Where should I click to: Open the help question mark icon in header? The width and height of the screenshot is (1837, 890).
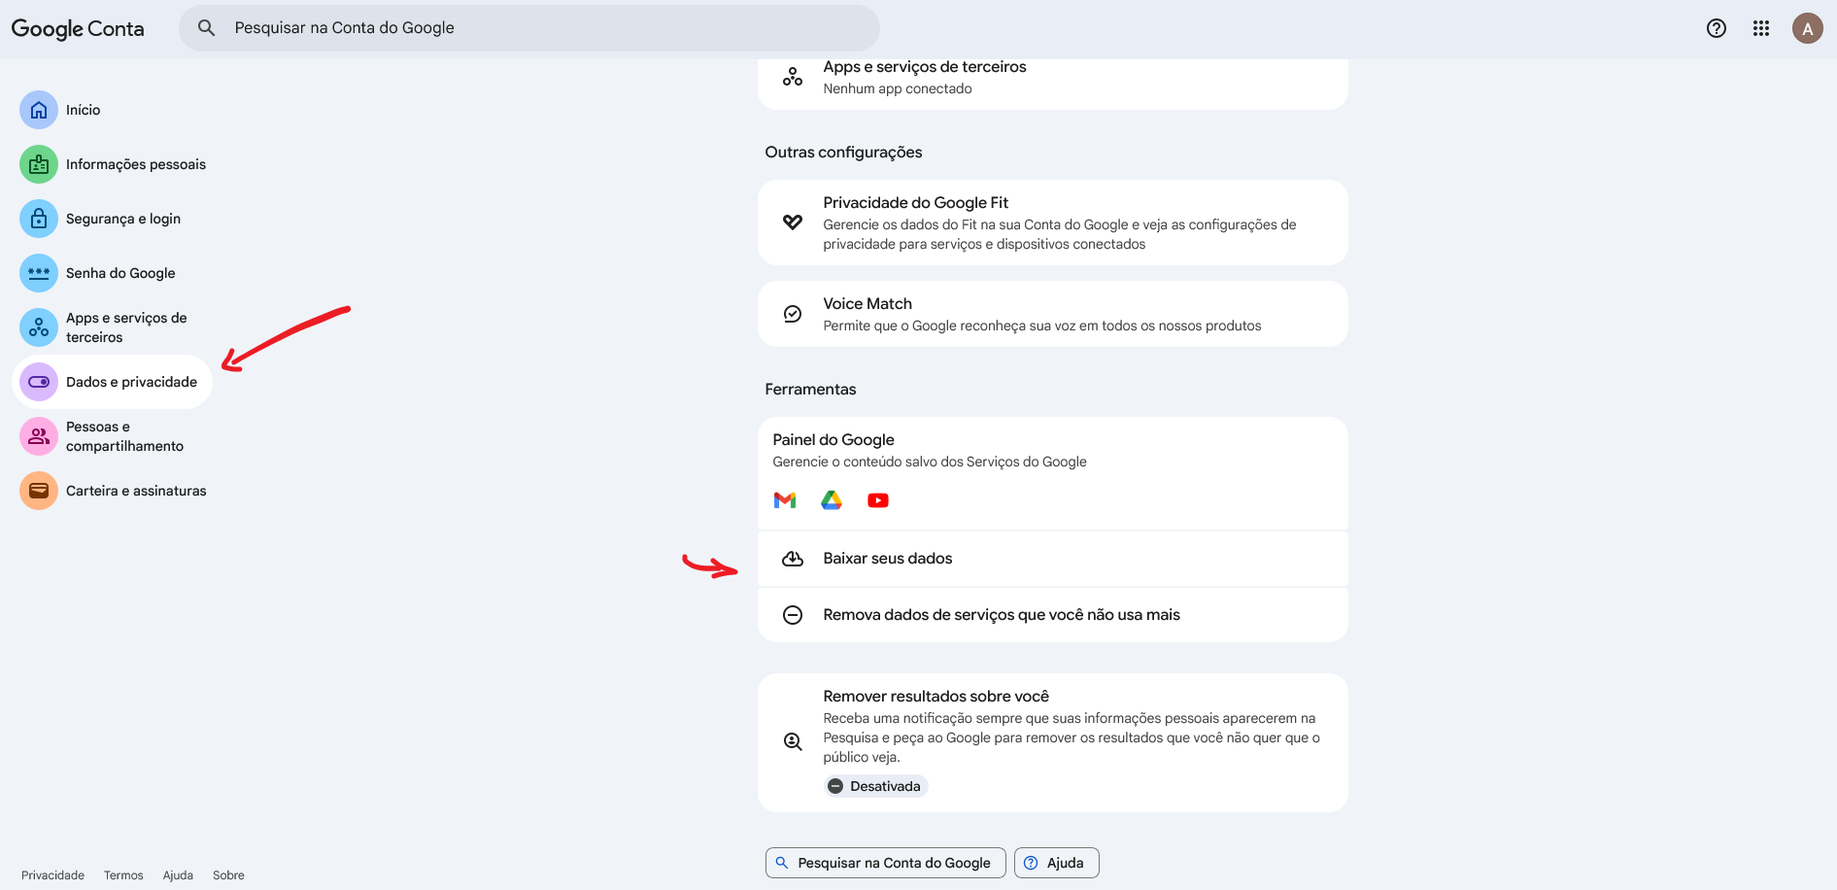1717,28
